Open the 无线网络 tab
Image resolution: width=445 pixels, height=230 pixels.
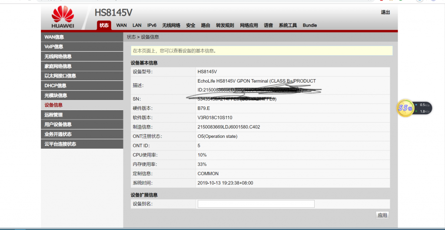pyautogui.click(x=171, y=25)
